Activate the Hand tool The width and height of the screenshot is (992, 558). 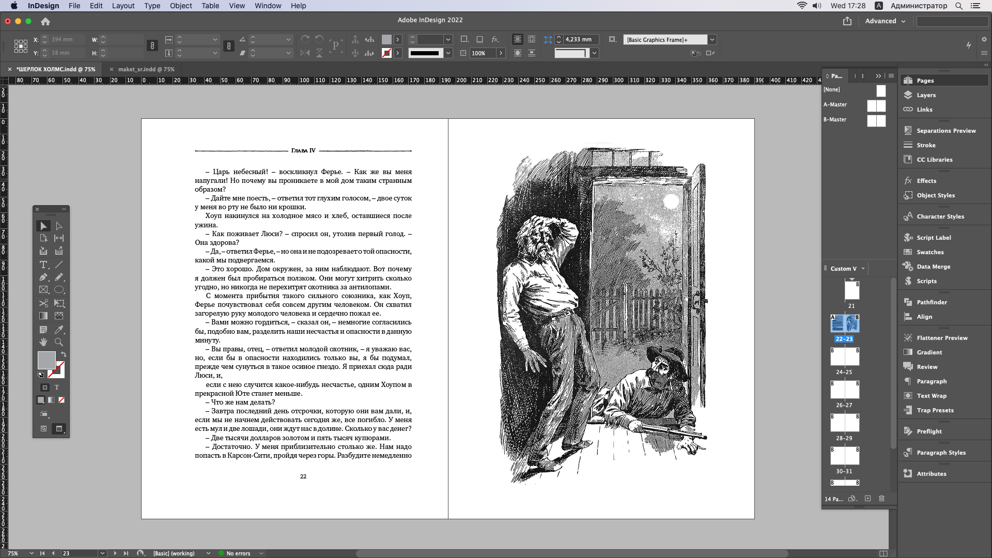pos(43,342)
